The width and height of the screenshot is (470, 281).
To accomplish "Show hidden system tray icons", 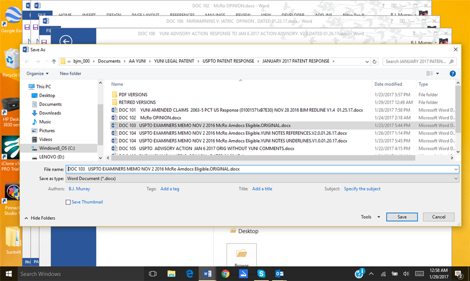I will point(371,274).
